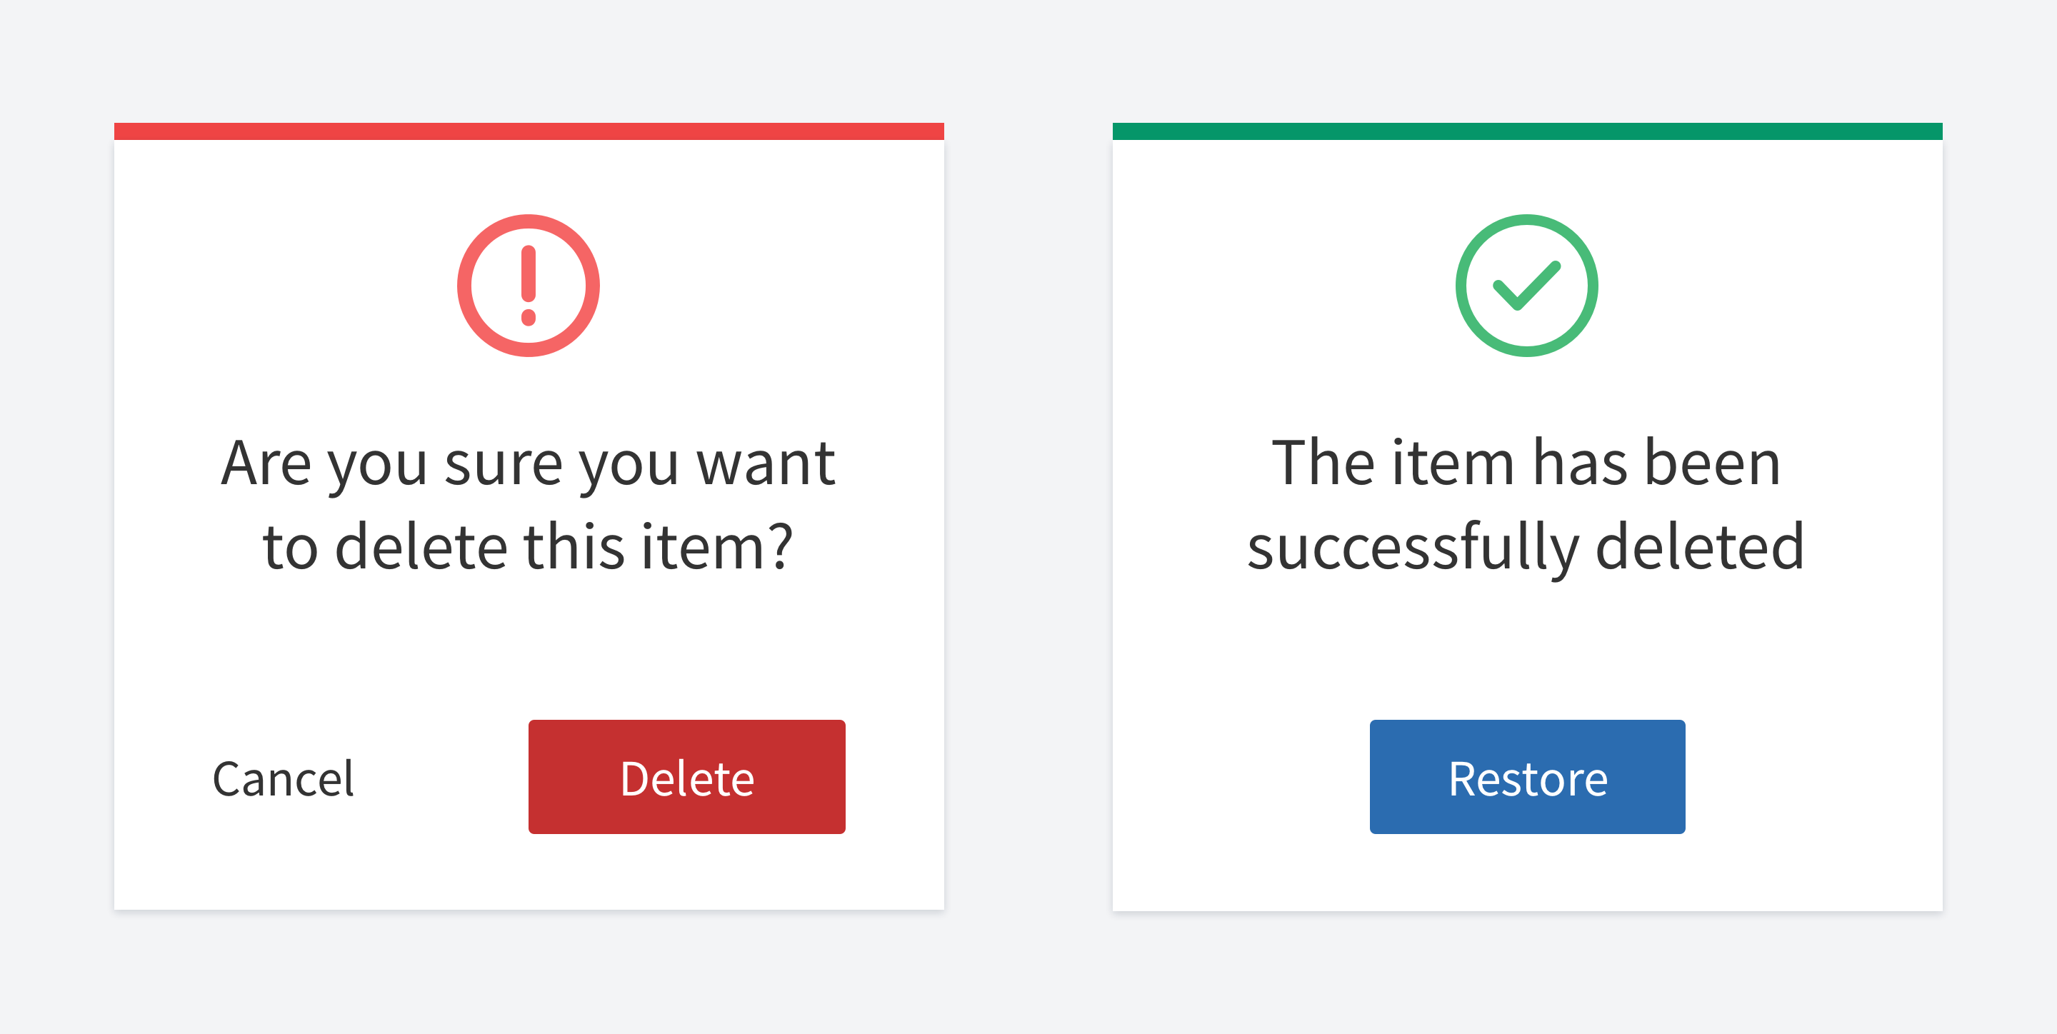Confirm deletion with the red Delete button
Image resolution: width=2057 pixels, height=1034 pixels.
686,777
